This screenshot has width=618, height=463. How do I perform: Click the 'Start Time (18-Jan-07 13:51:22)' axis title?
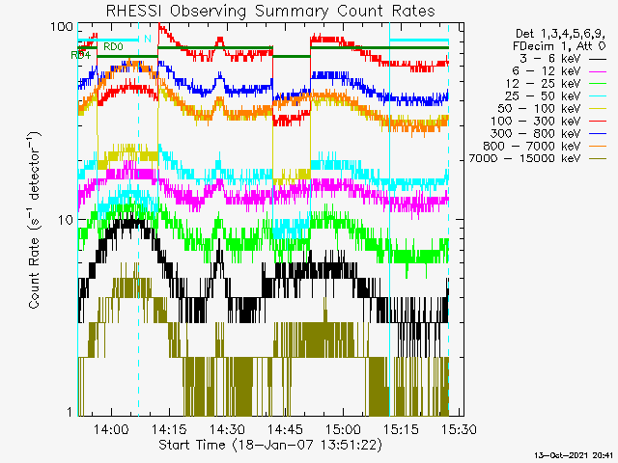click(270, 445)
